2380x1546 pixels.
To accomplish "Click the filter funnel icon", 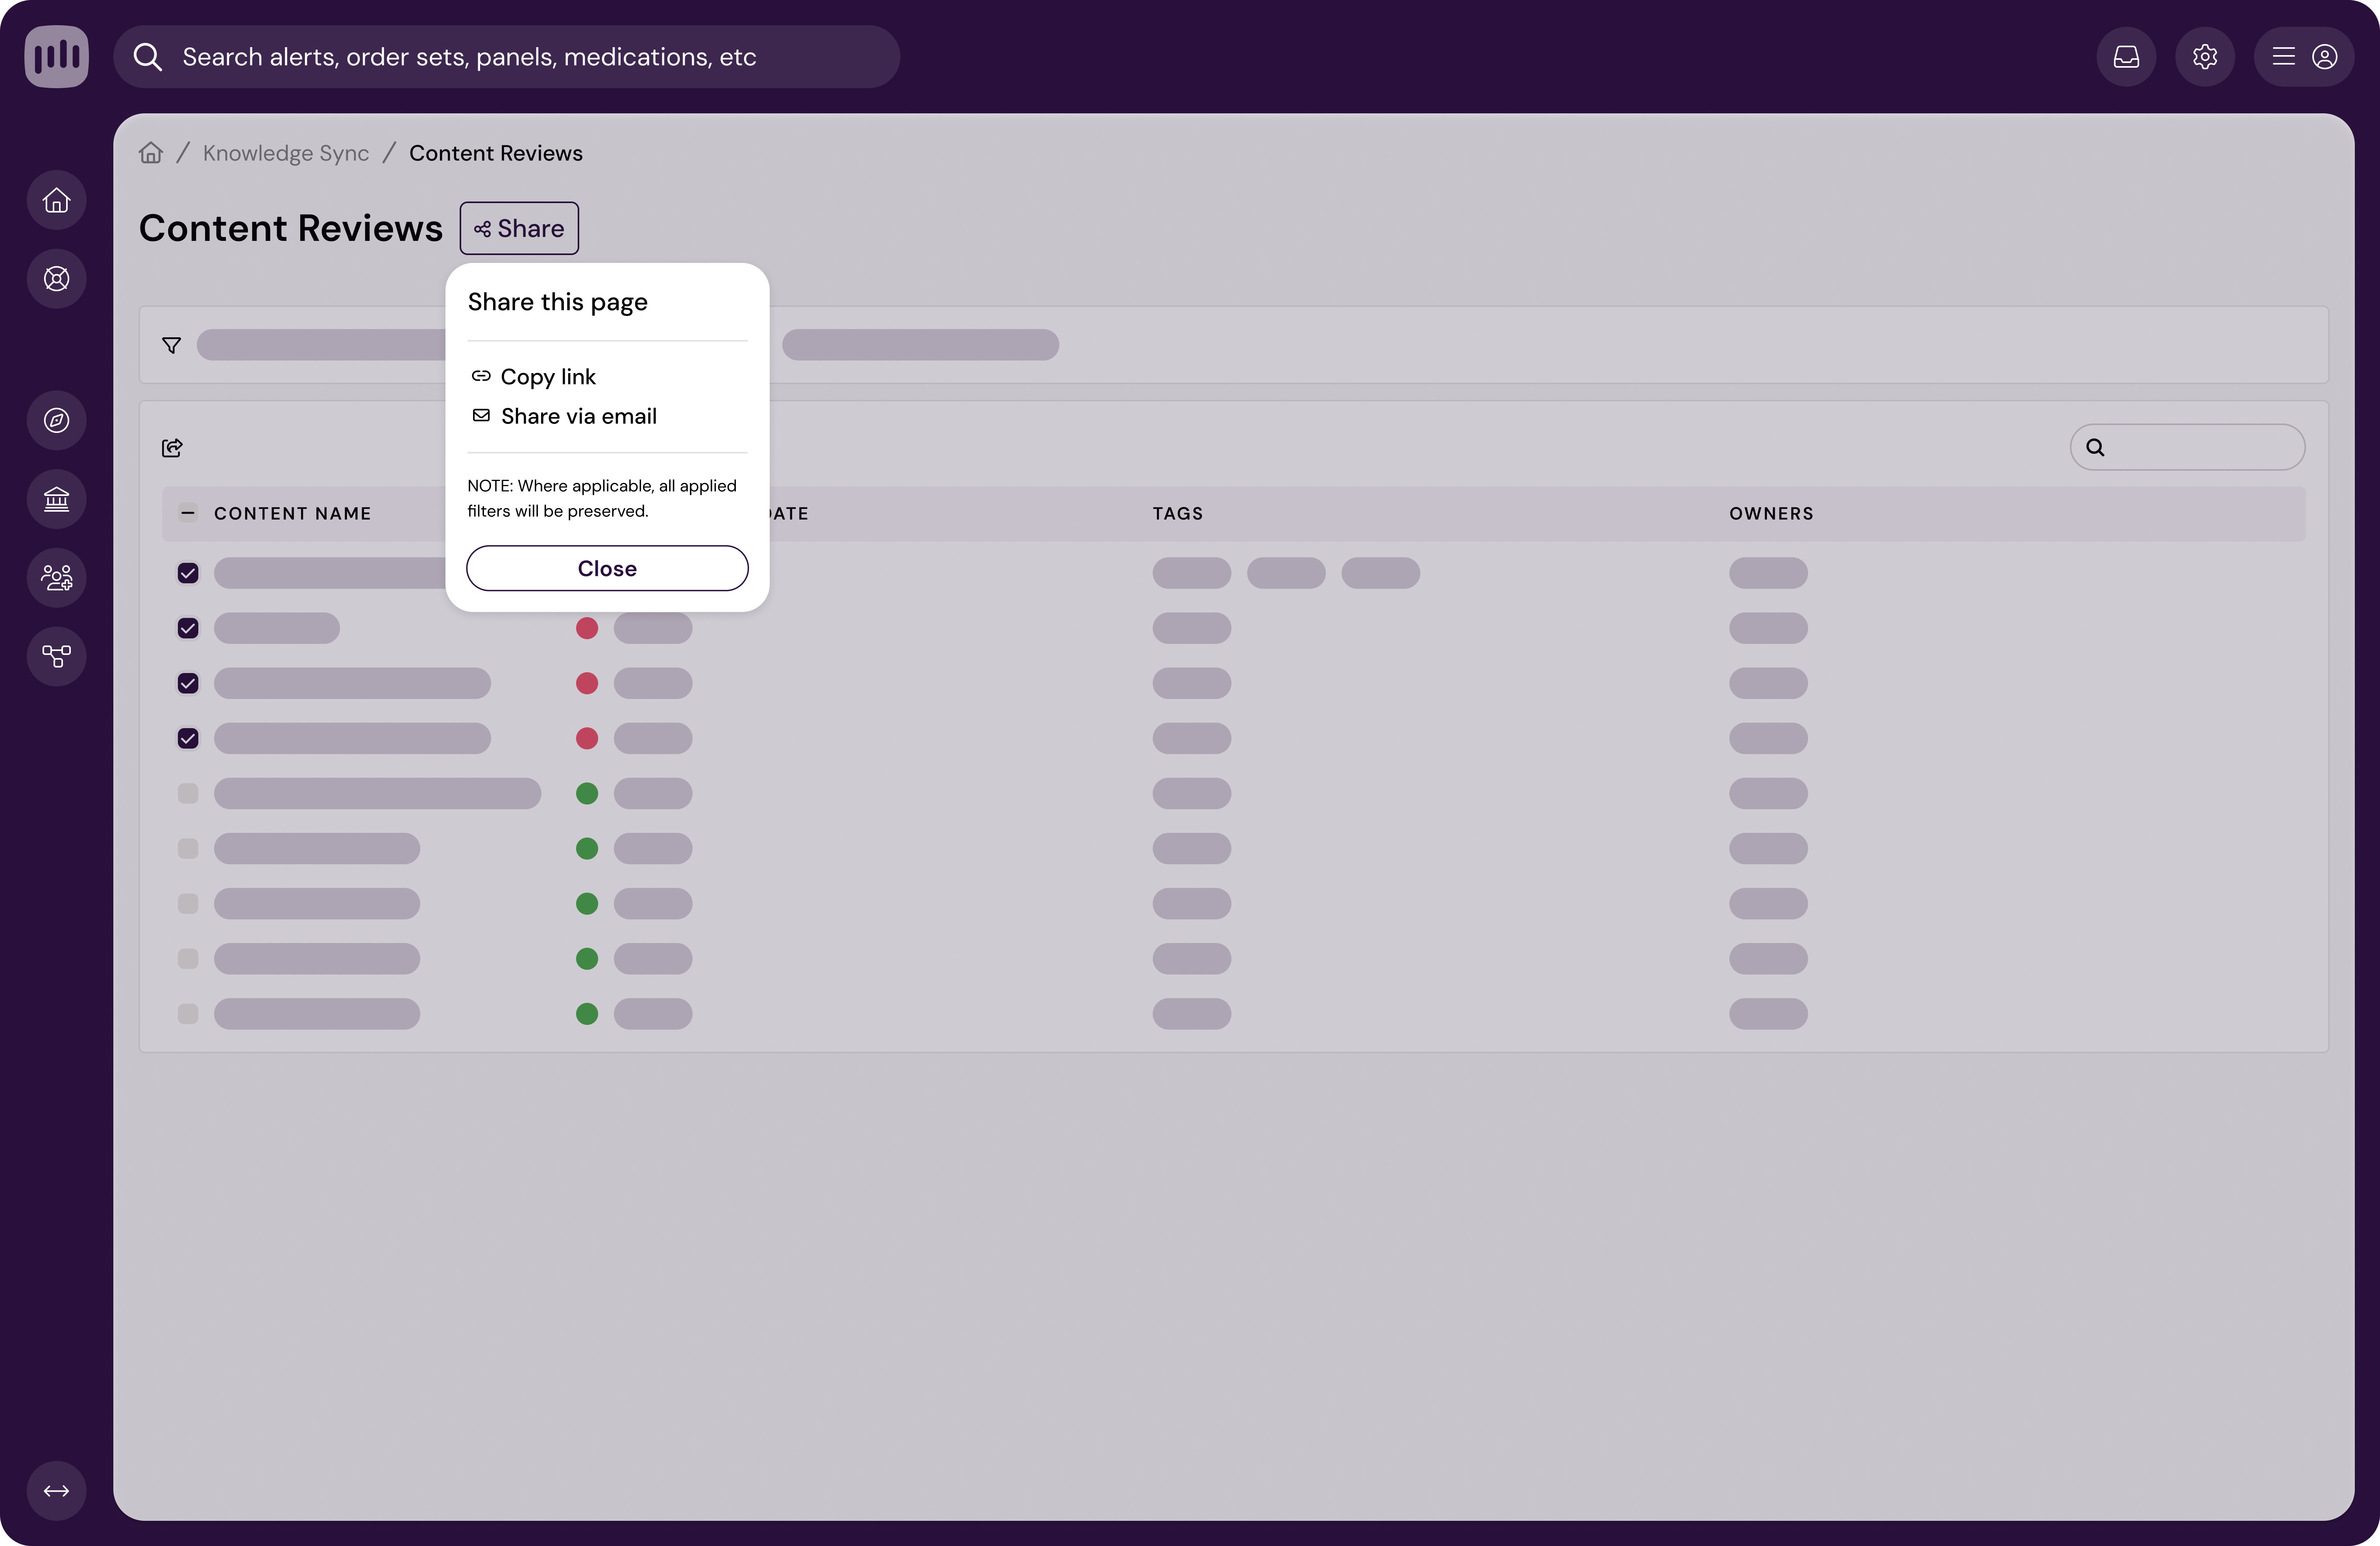I will [171, 345].
